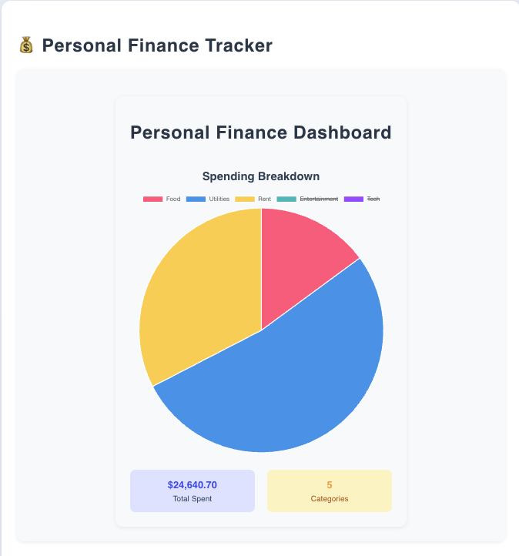Show the Entertainment category via legend text
Screen dimensions: 519x556
[319, 199]
